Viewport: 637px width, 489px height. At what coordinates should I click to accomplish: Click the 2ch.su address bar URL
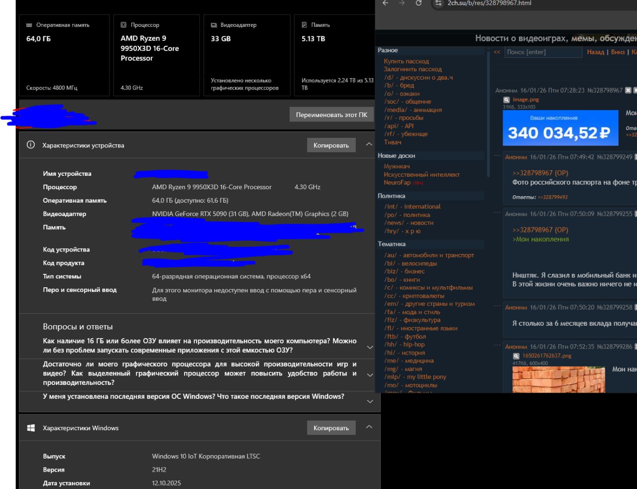(x=489, y=3)
